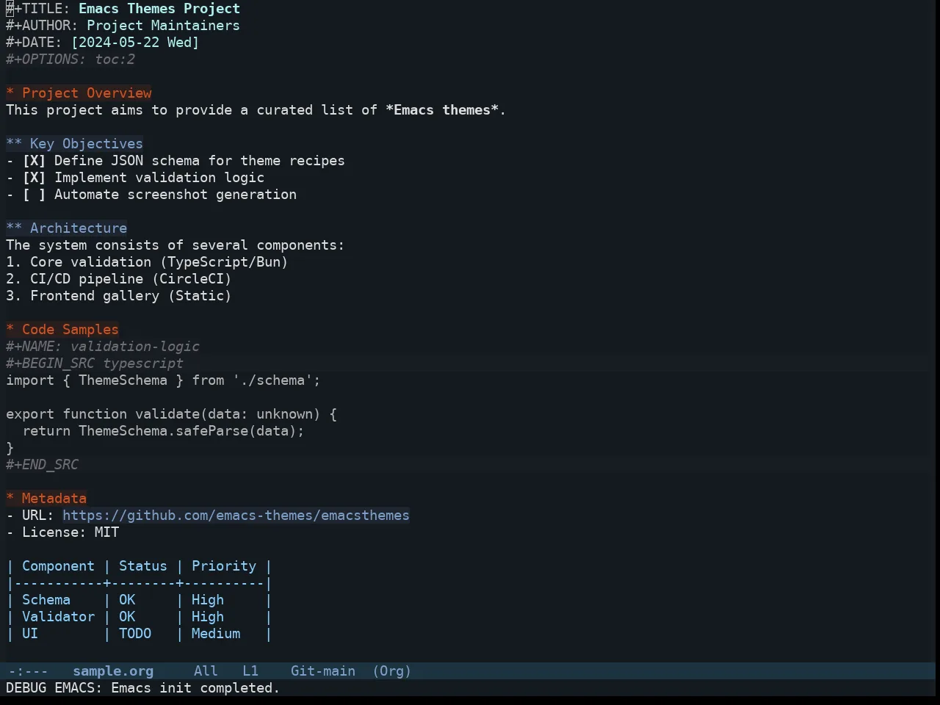Fold the Code Samples heading star
Image resolution: width=940 pixels, height=705 pixels.
coord(10,330)
